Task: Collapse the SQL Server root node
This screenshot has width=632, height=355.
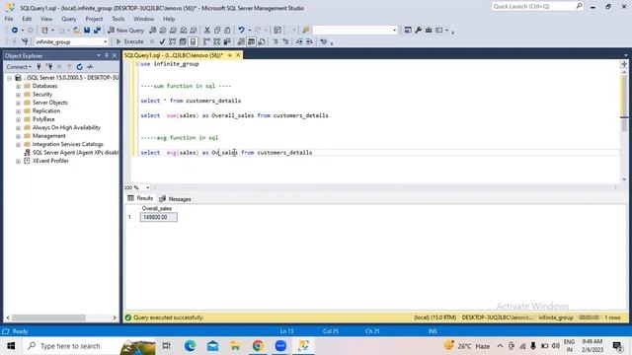Action: (x=9, y=78)
